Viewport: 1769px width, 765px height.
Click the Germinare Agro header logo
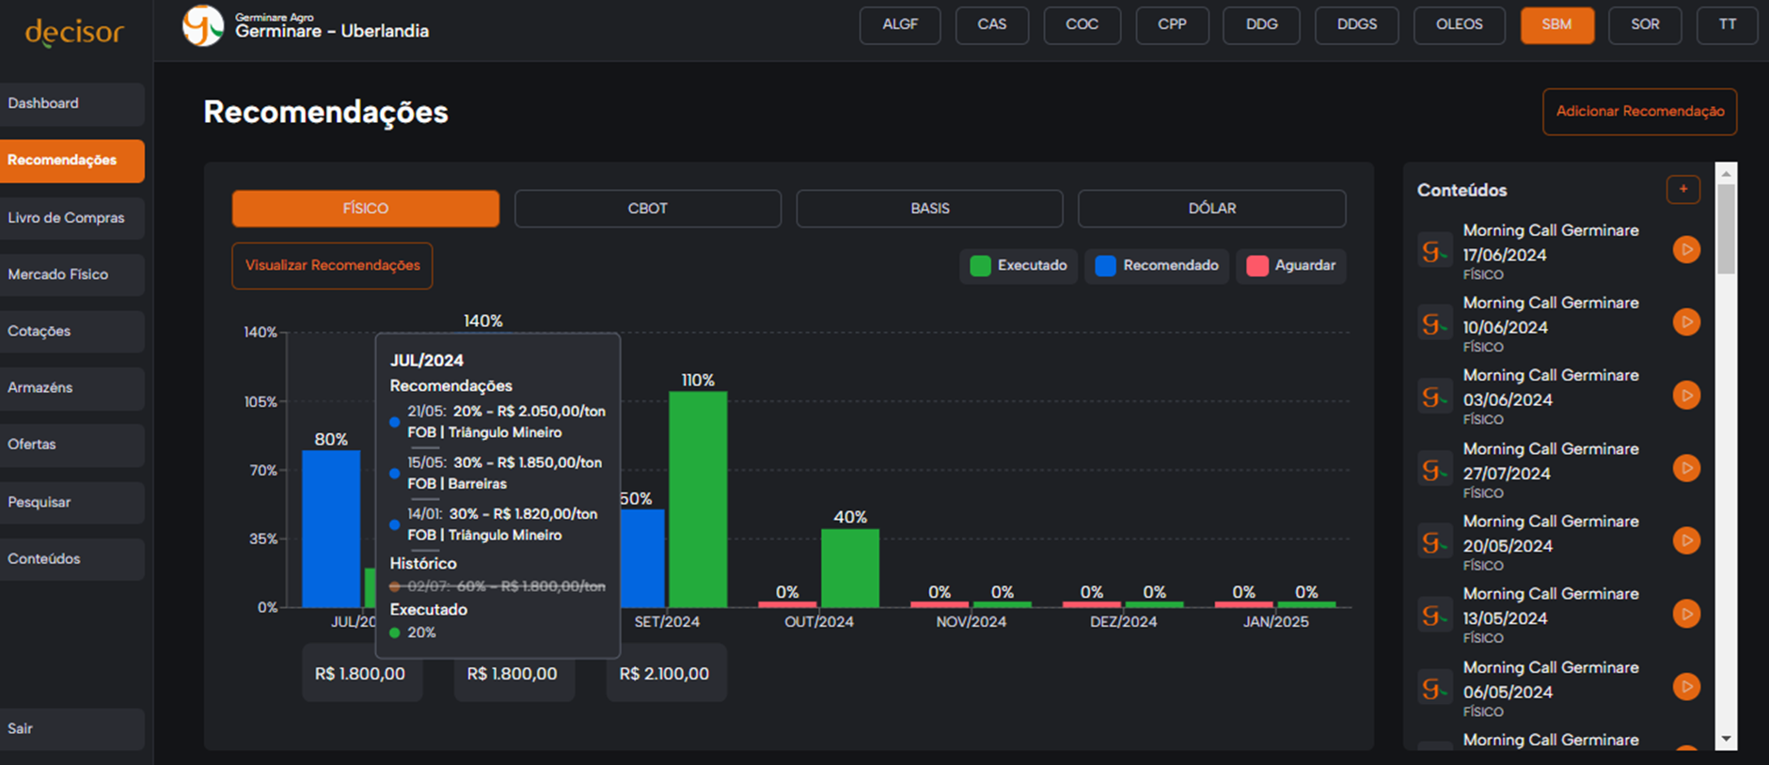(x=203, y=25)
